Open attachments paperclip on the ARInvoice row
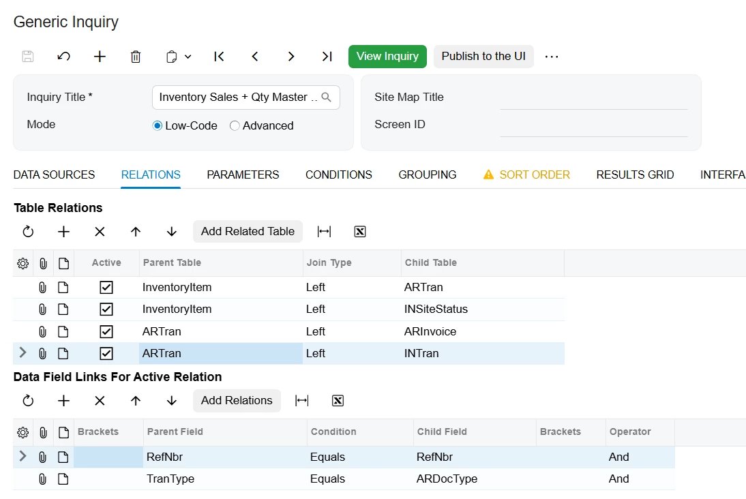The image size is (746, 499). pos(43,331)
